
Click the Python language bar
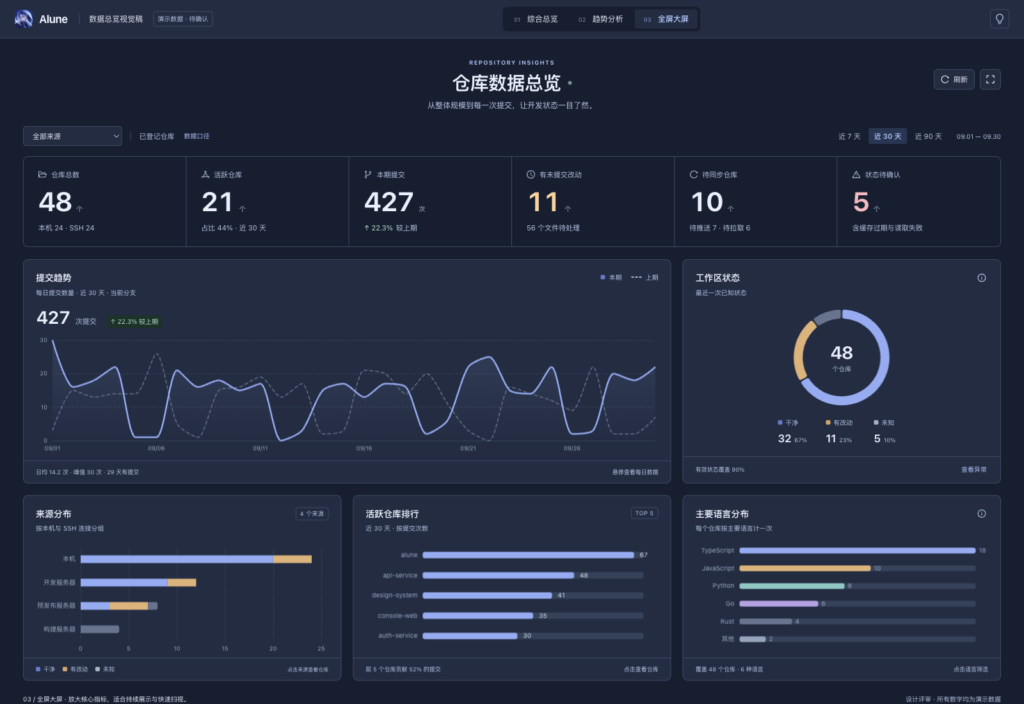pyautogui.click(x=792, y=586)
